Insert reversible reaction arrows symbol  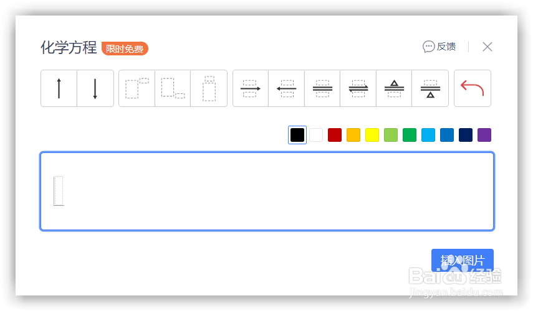click(x=358, y=88)
